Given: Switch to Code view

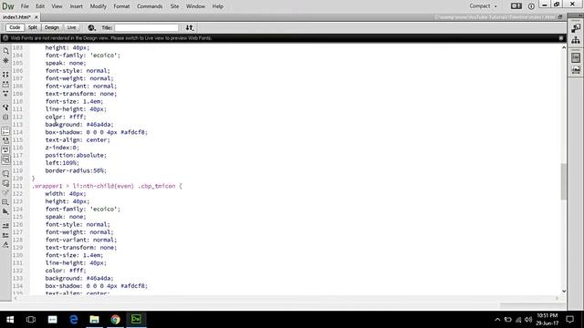Looking at the screenshot, I should point(15,27).
